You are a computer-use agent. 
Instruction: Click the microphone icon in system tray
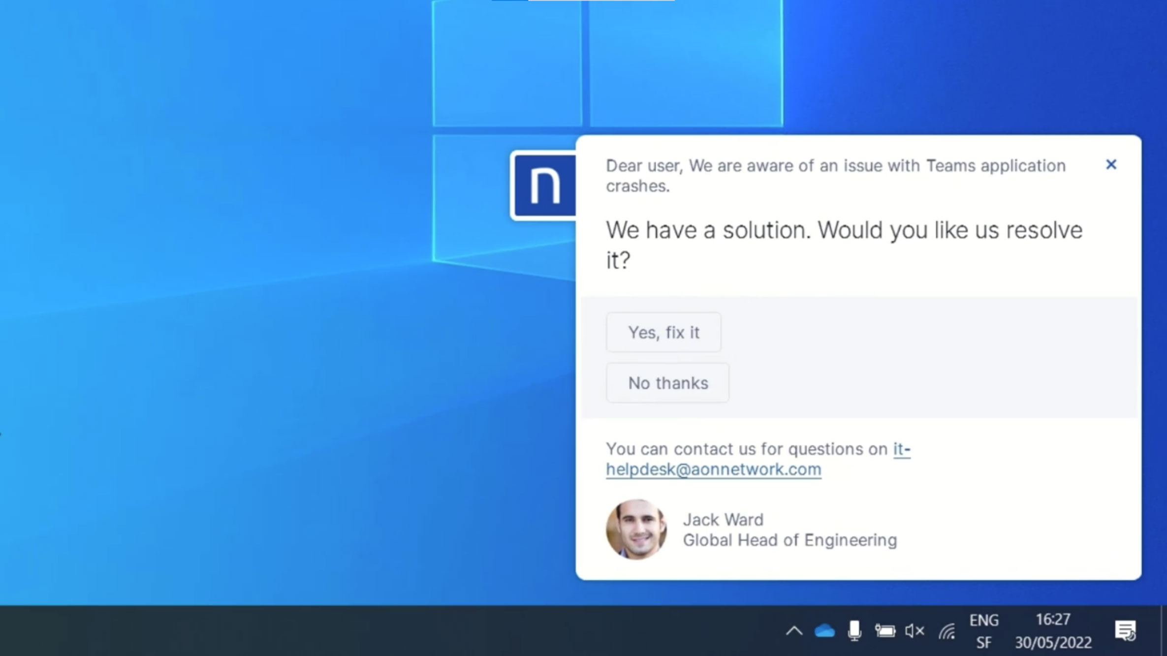coord(854,630)
